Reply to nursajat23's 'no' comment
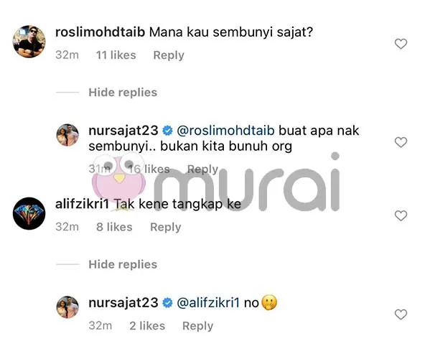This screenshot has width=430, height=364. (x=197, y=326)
